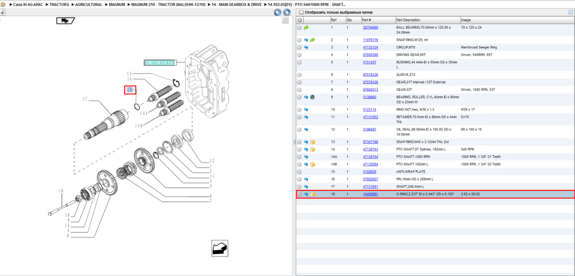
Task: Click the globe icon for Ref 9 bearing
Action: 312,97
